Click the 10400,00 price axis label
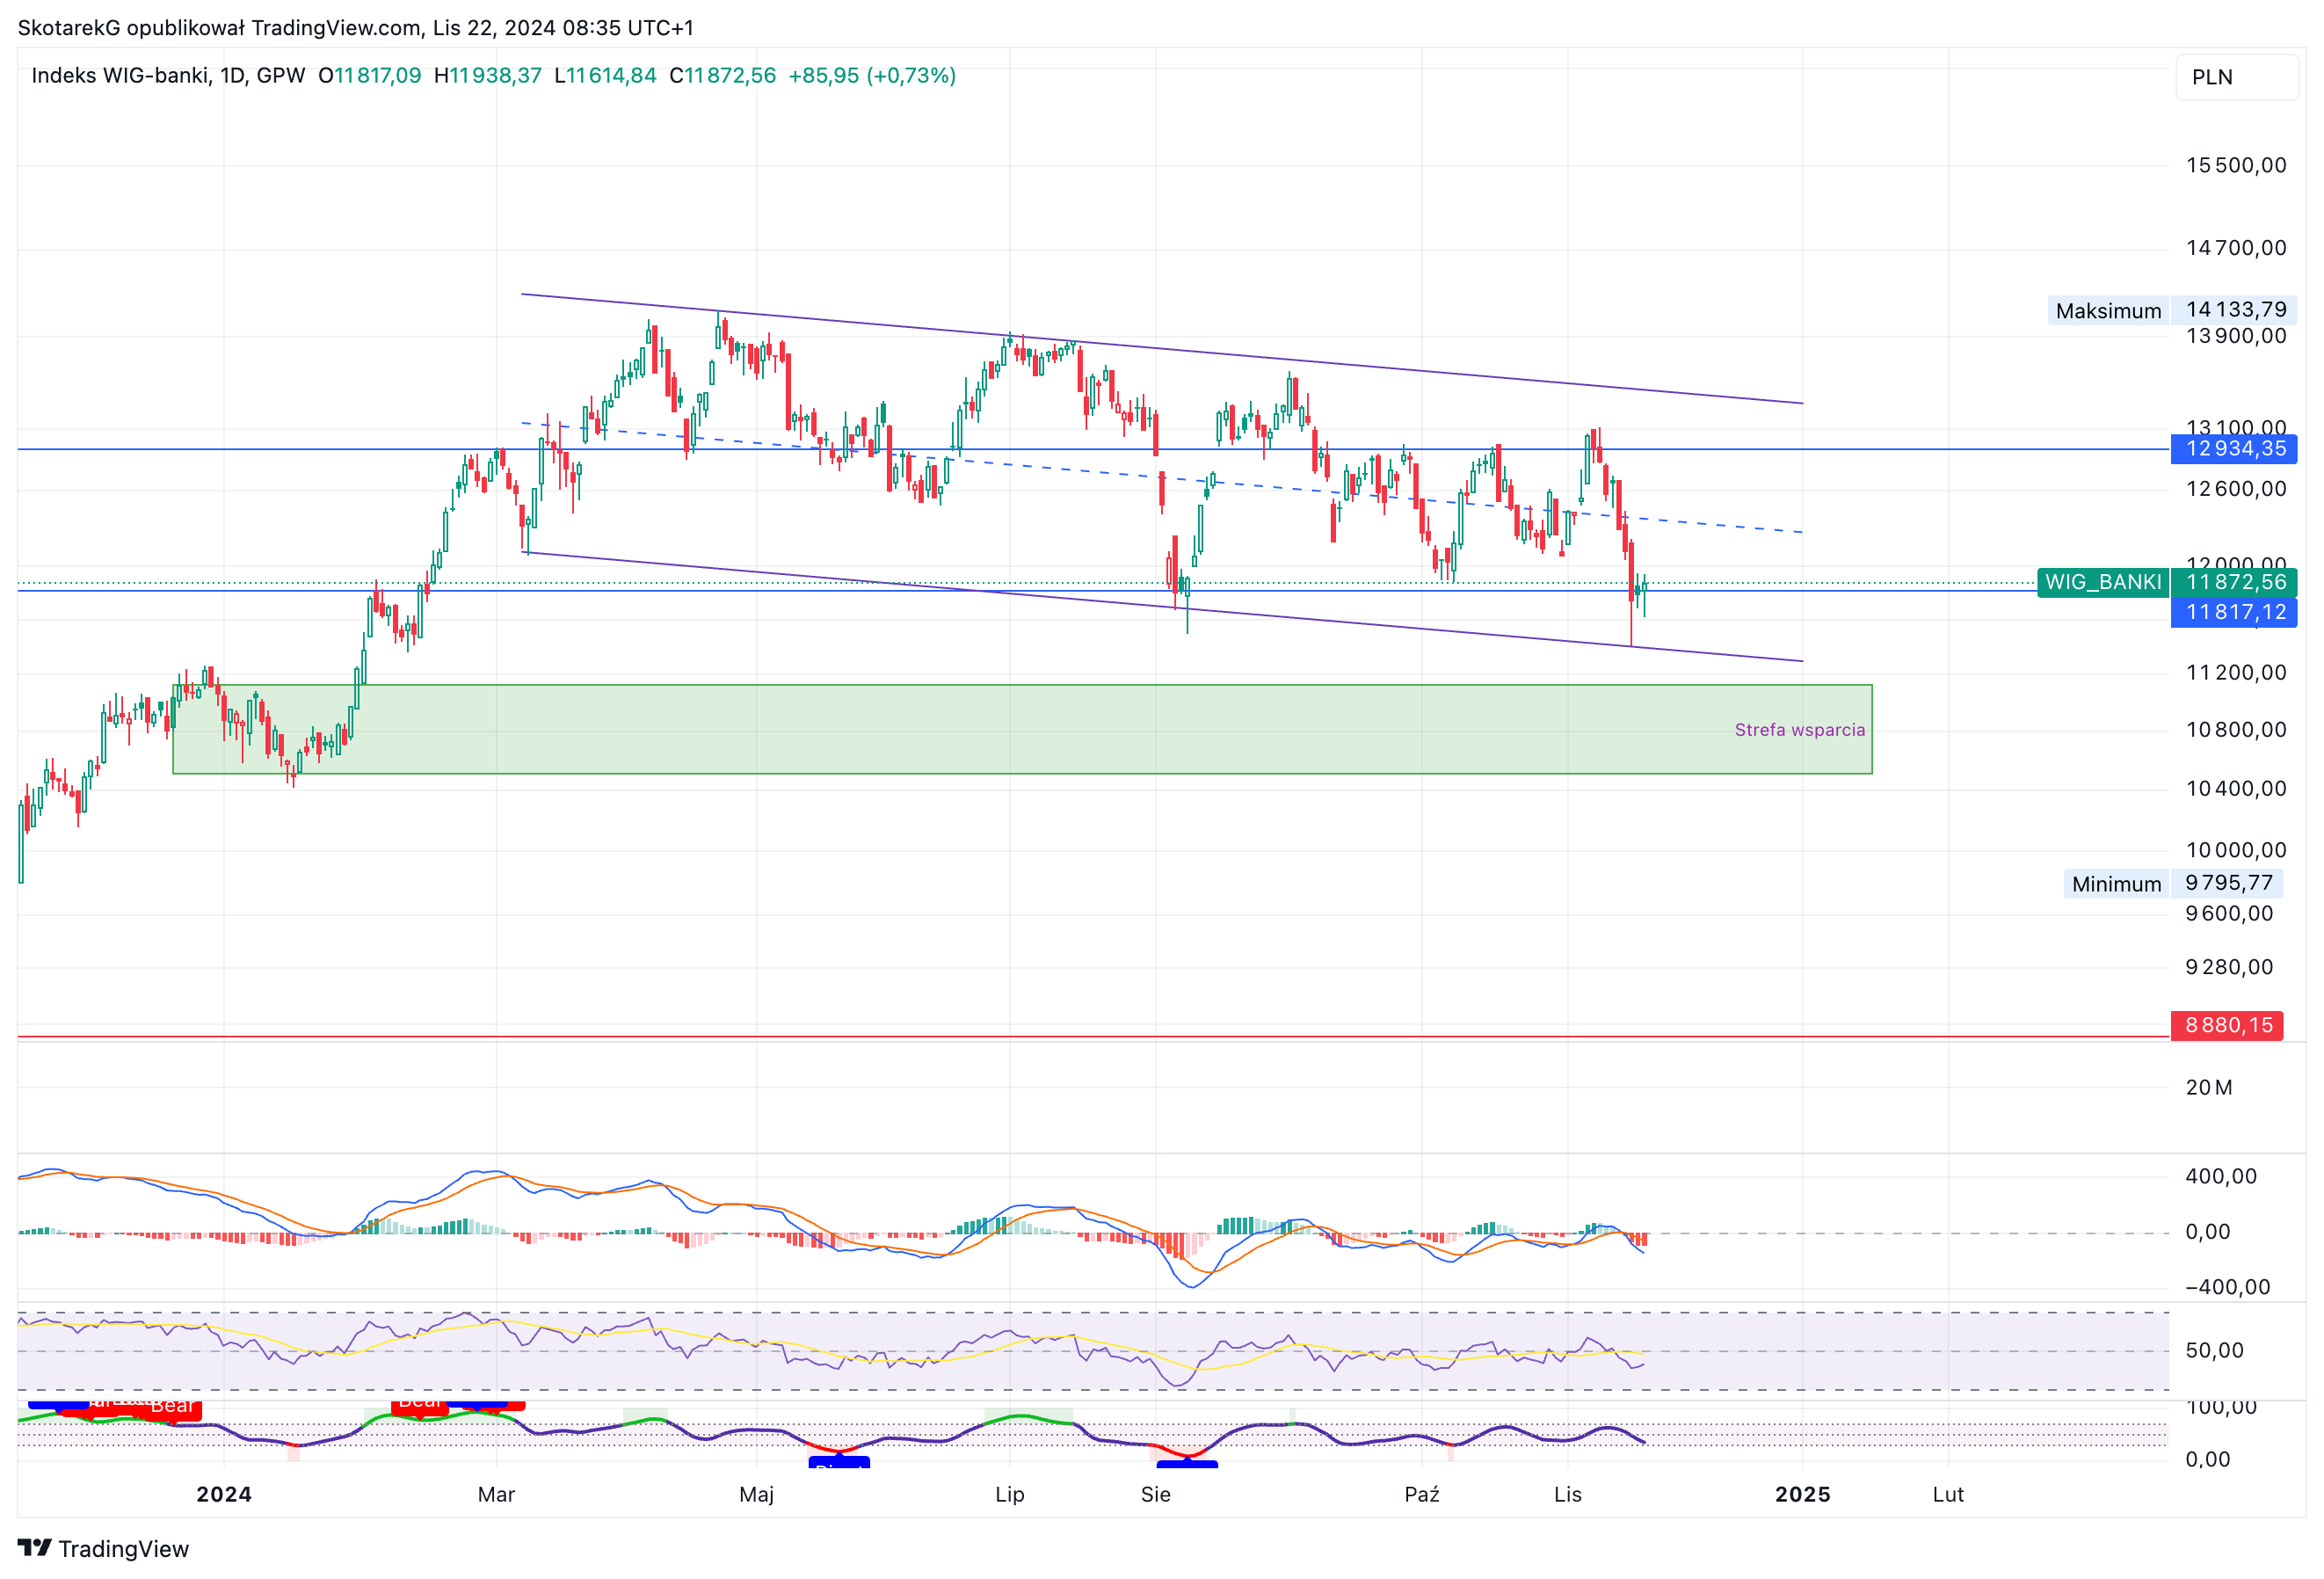2324x1579 pixels. [x=2235, y=789]
